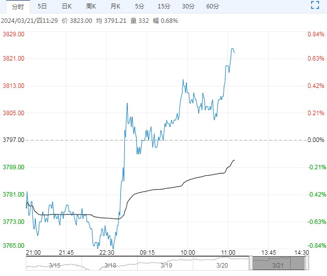The width and height of the screenshot is (327, 276).
Task: Jump to 3/20 in the overview timeline
Action: tap(222, 266)
